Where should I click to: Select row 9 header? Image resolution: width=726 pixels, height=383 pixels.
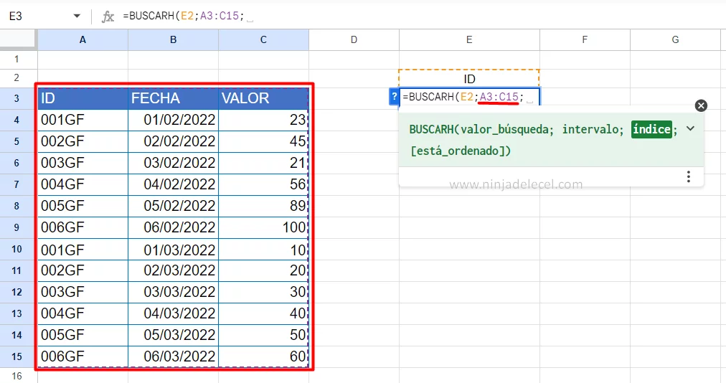point(16,227)
